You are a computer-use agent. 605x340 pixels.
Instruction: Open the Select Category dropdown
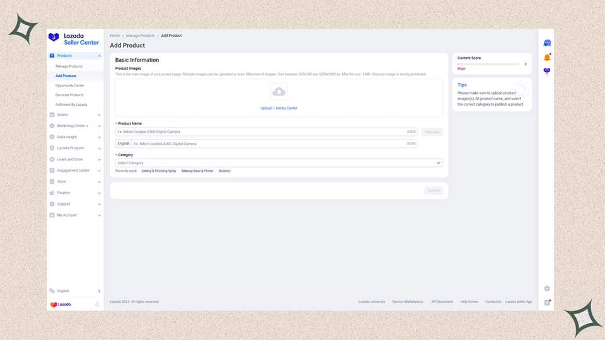[x=279, y=163]
